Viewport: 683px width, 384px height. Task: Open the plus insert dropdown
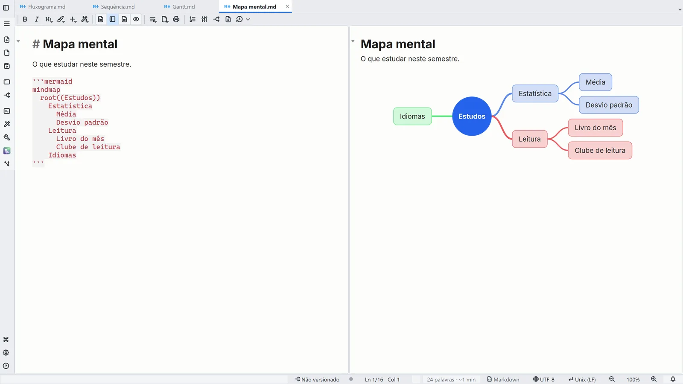(x=73, y=19)
